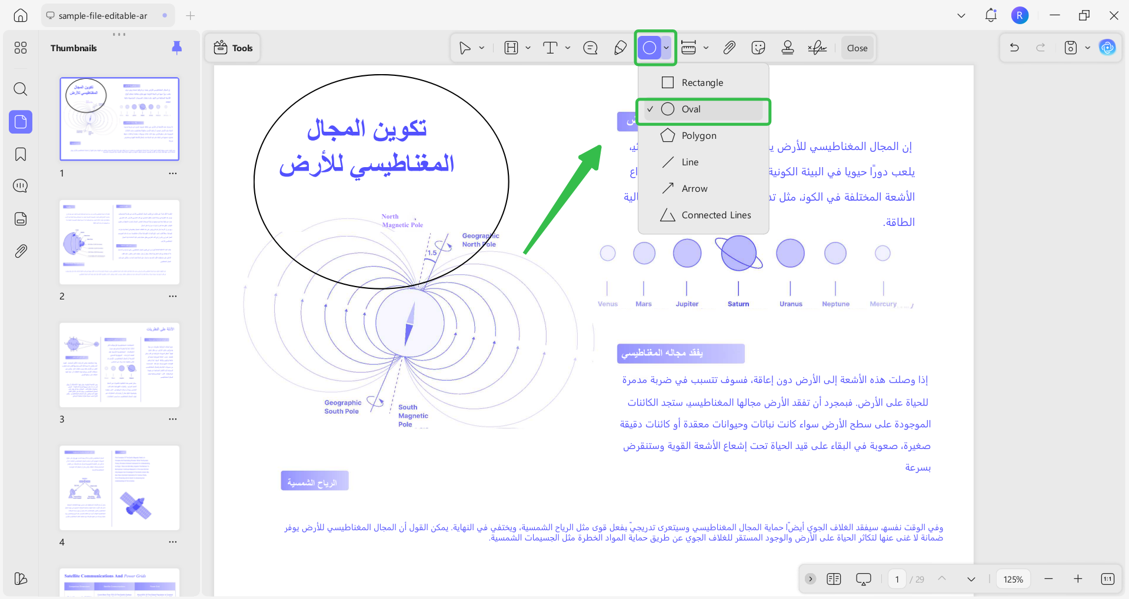Choose Polygon from shapes menu

704,136
